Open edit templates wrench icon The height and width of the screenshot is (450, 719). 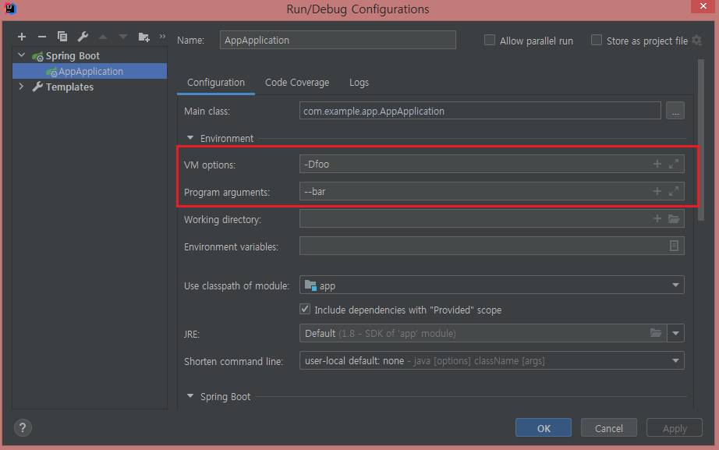click(83, 37)
